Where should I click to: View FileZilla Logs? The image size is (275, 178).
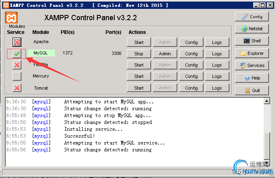217,65
